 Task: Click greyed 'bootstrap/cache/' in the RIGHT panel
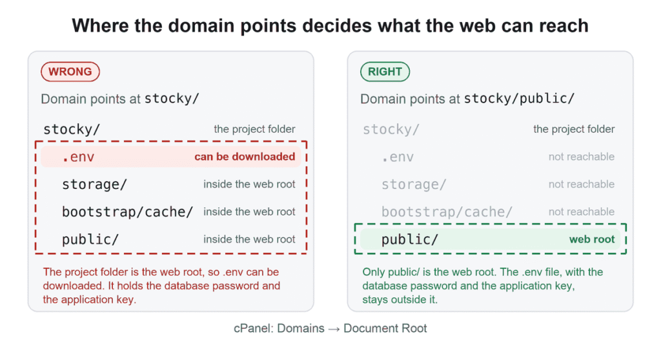447,212
